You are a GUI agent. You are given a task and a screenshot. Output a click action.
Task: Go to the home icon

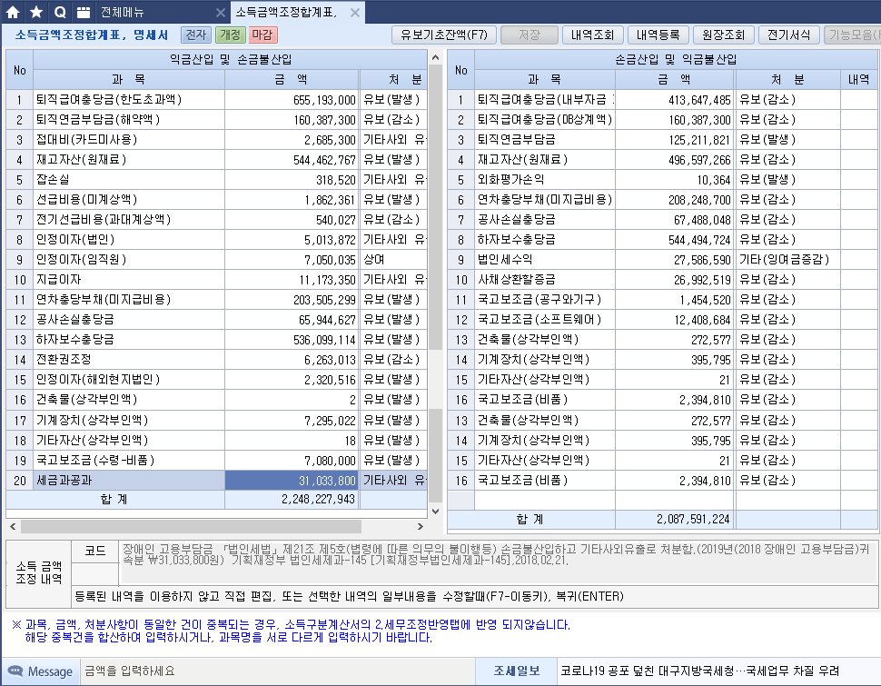(13, 12)
